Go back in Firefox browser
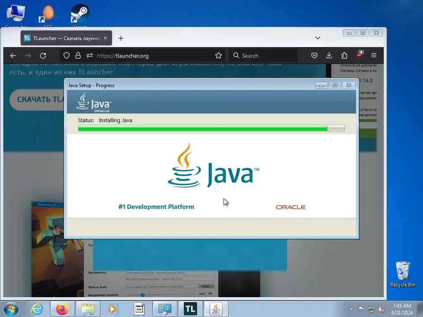The height and width of the screenshot is (317, 423). pyautogui.click(x=13, y=56)
